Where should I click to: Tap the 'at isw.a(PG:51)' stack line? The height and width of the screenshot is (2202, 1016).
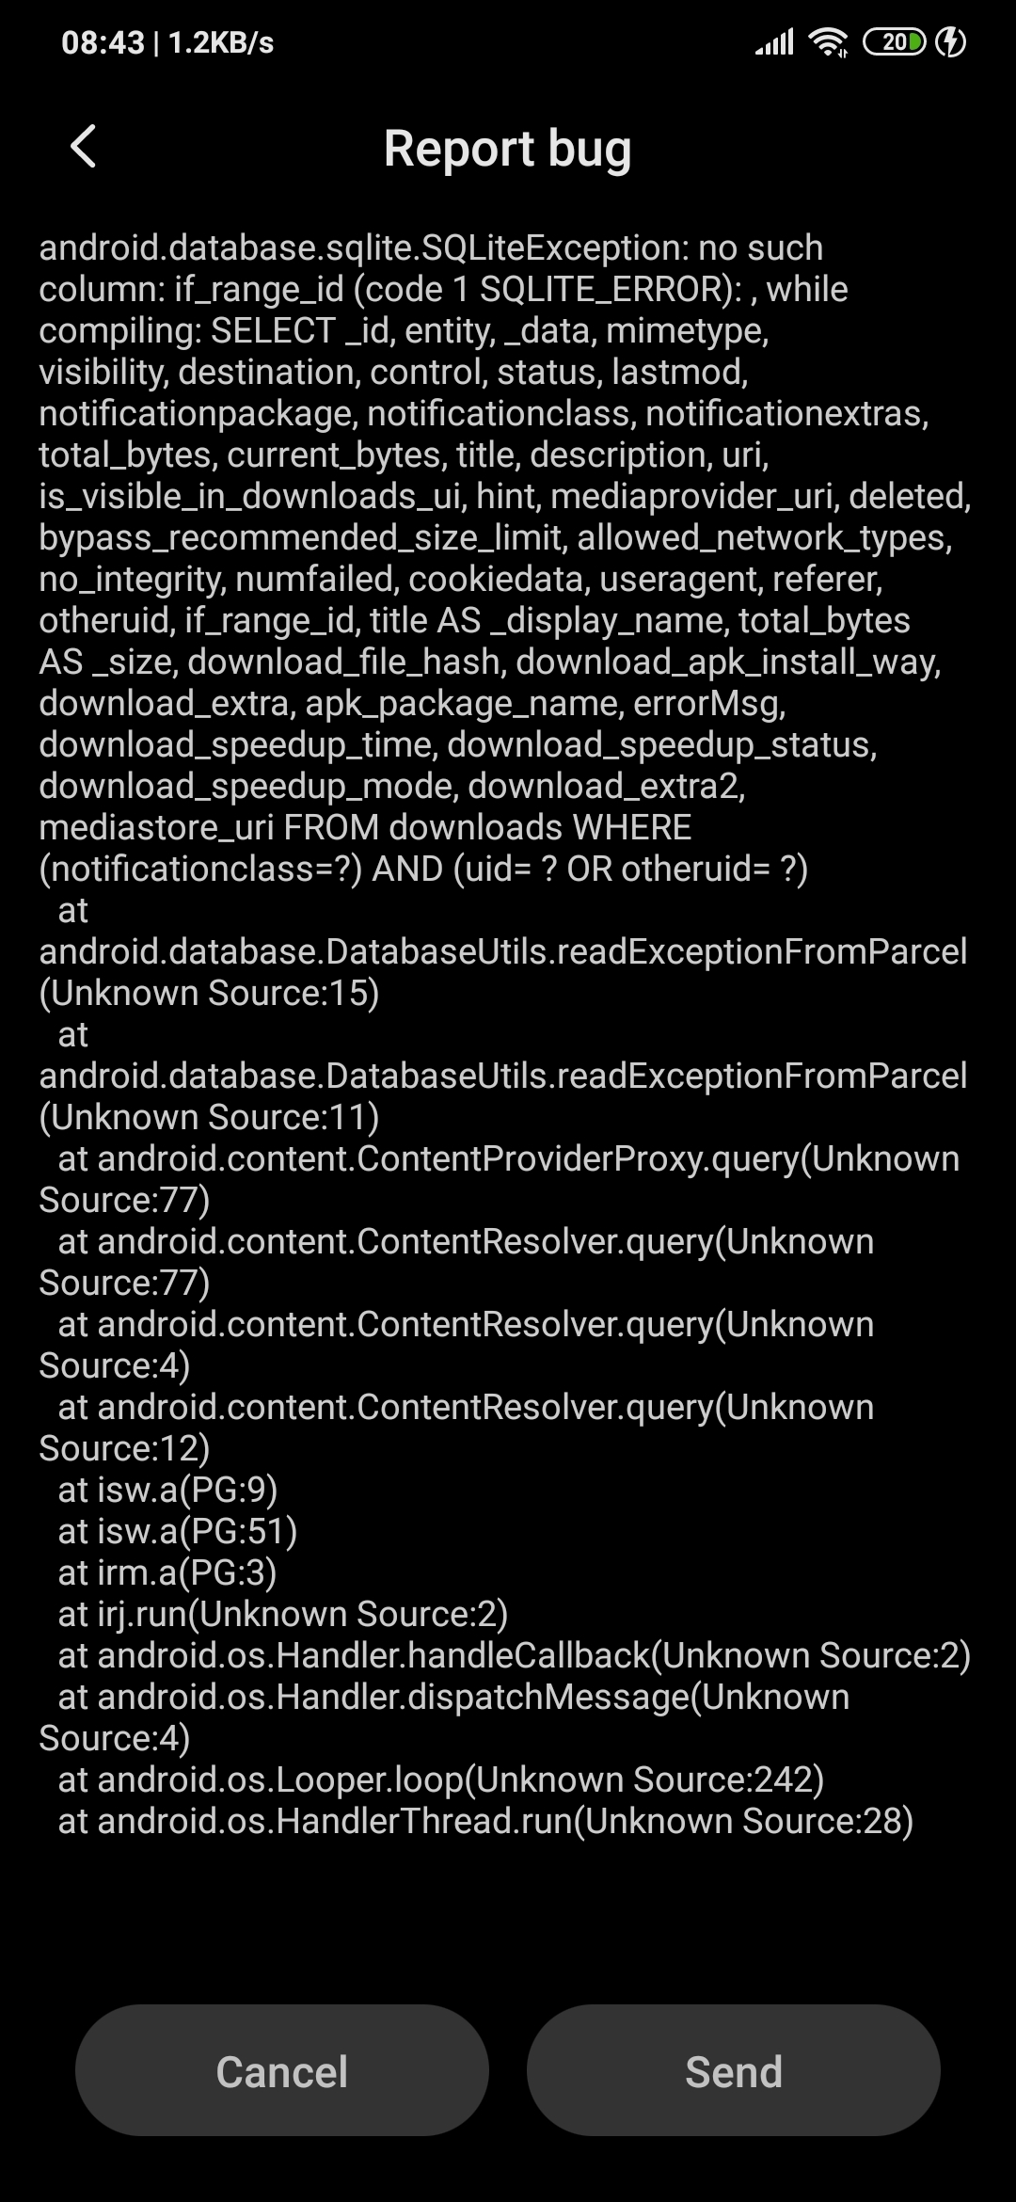(x=177, y=1532)
